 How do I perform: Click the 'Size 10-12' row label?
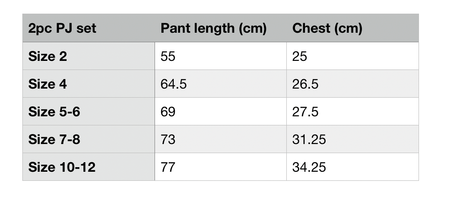[62, 167]
